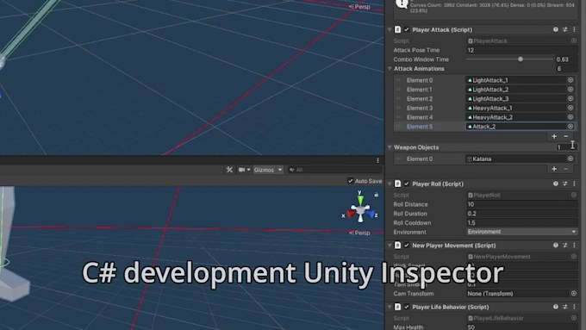Edit the Attack Pose Time field

point(521,50)
